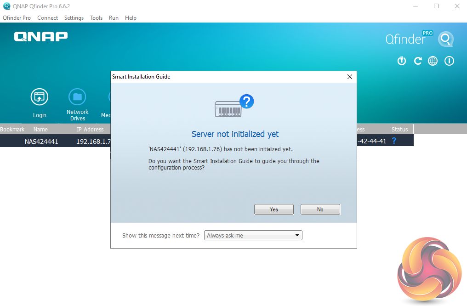Open the info about icon
The width and height of the screenshot is (467, 306).
click(449, 61)
